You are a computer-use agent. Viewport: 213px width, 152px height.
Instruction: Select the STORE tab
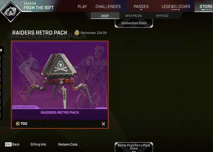coord(206,6)
